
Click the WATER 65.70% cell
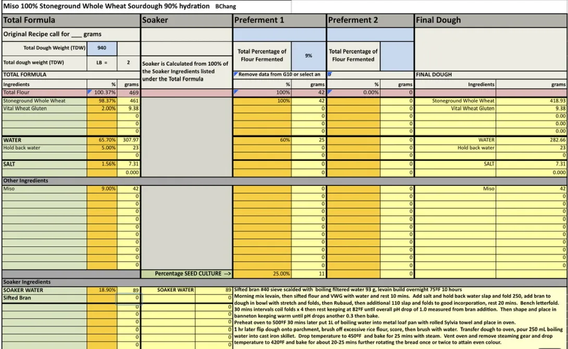(x=102, y=140)
